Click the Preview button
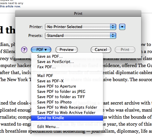 67,49
